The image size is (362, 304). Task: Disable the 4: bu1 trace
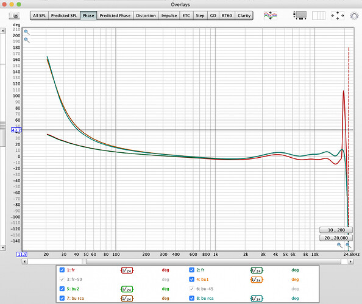coord(191,279)
